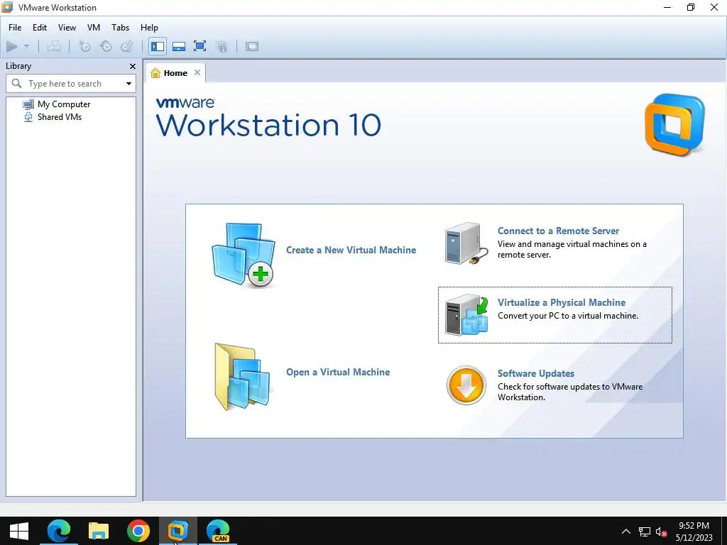
Task: Click Virtualize a Physical Machine link
Action: pos(562,302)
